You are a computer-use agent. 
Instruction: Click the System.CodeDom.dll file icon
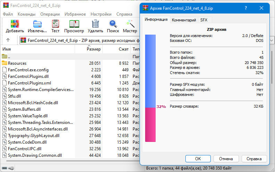tap(5, 142)
